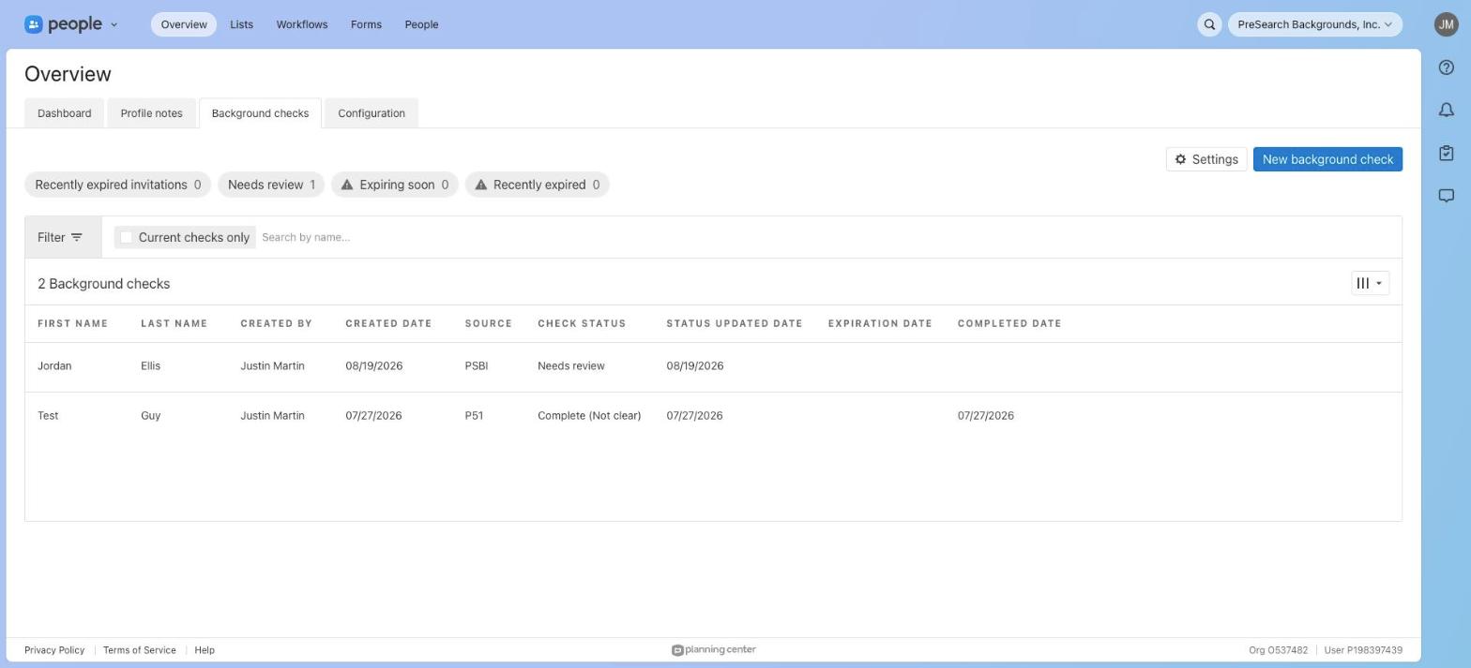Viewport: 1471px width, 668px height.
Task: Go to the Workflows nav item
Action: point(302,24)
